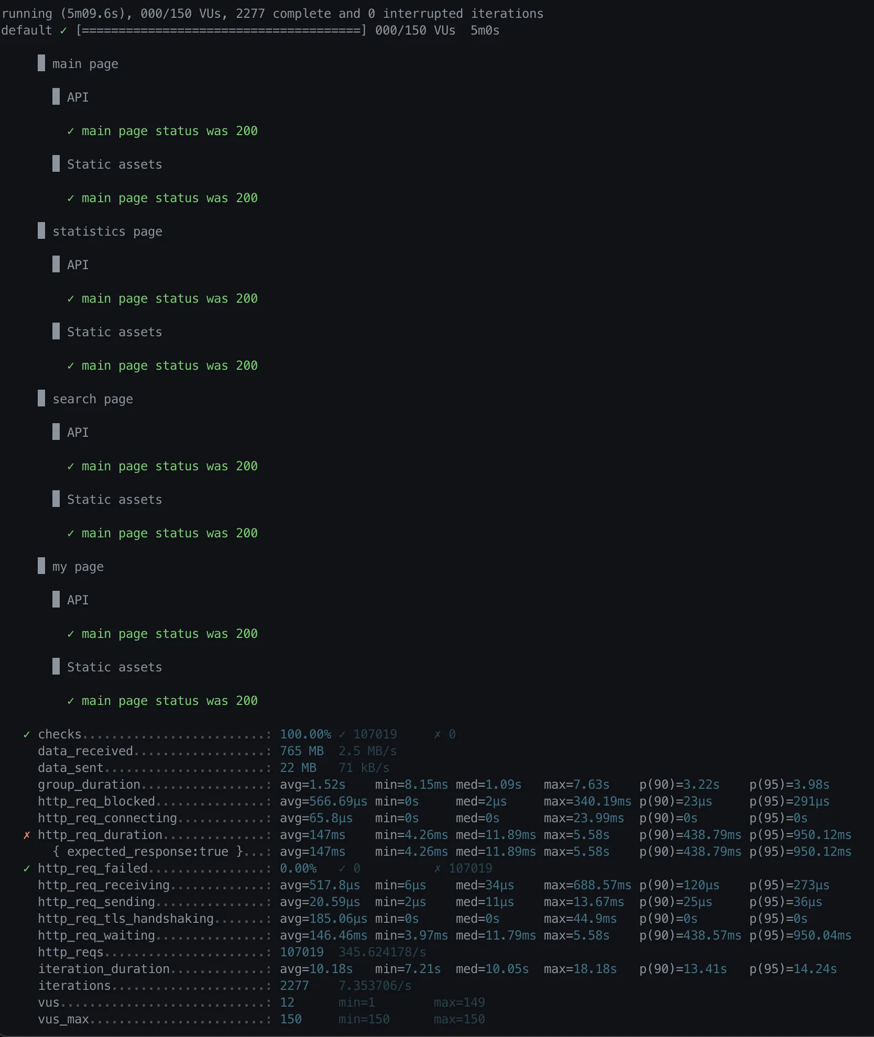Click the block marker beside "statistics page"

[x=41, y=231]
